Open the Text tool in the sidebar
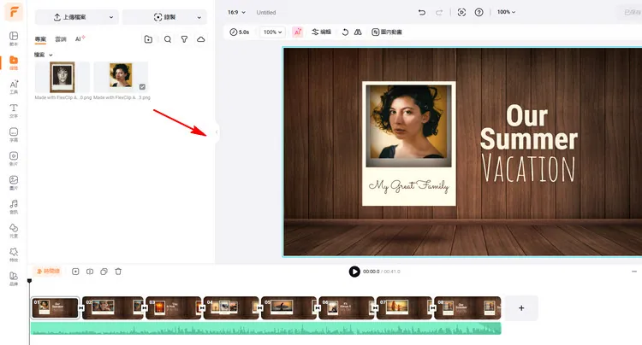Screen dimensions: 642x345 pos(14,109)
